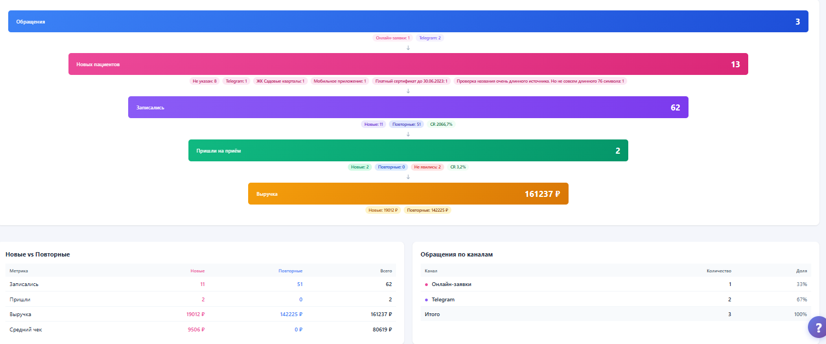Open the 11 new bookings link
The width and height of the screenshot is (826, 344).
click(x=202, y=284)
